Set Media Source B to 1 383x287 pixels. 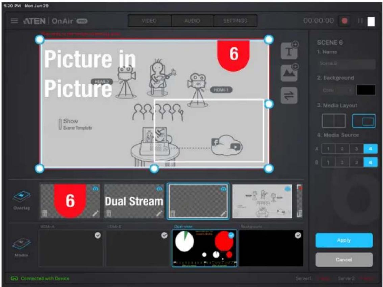point(328,162)
